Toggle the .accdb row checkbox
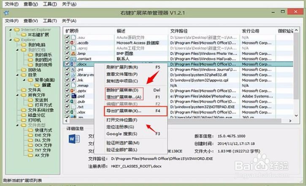This screenshot has height=186, width=306. click(67, 42)
